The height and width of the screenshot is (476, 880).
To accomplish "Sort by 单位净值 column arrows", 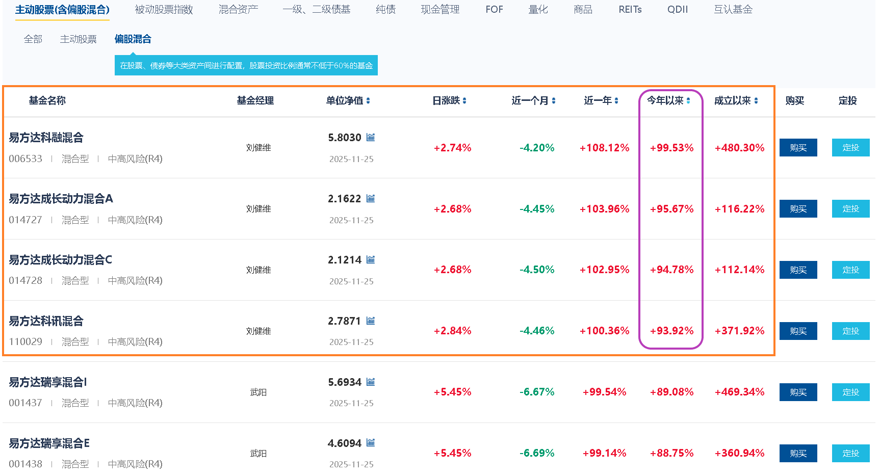I will pos(368,101).
